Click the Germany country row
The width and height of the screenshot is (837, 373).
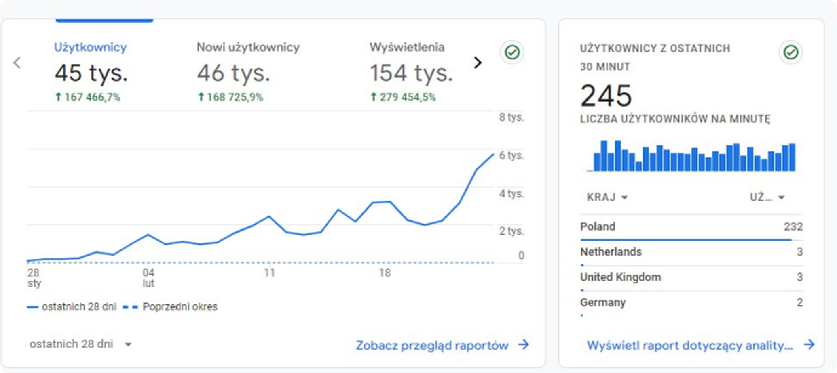(691, 303)
